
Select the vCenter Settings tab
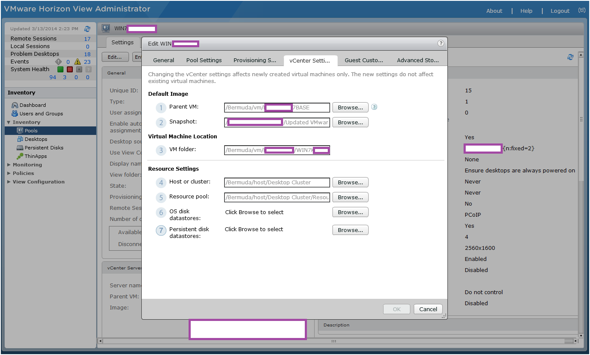[310, 60]
